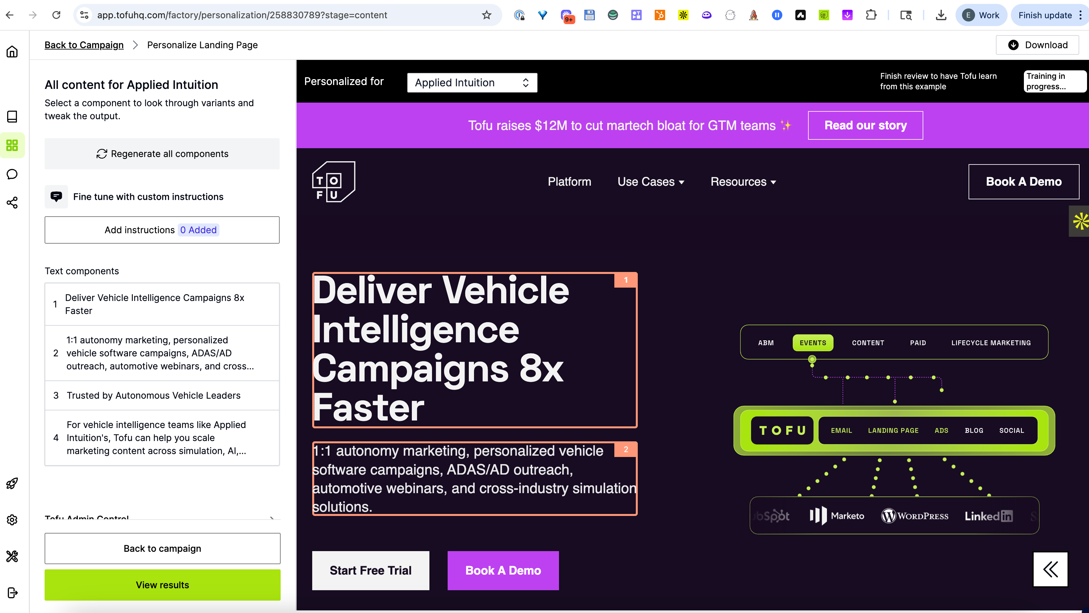Select the green grid sidebar icon

coord(12,146)
